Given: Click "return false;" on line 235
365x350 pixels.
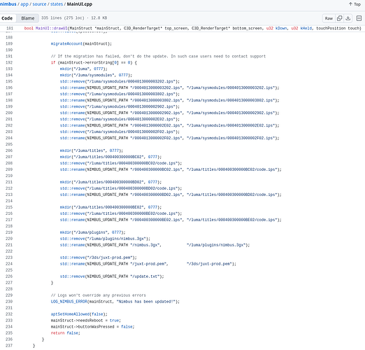Looking at the screenshot, I should (66, 333).
